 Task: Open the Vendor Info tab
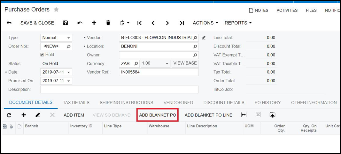tap(178, 103)
